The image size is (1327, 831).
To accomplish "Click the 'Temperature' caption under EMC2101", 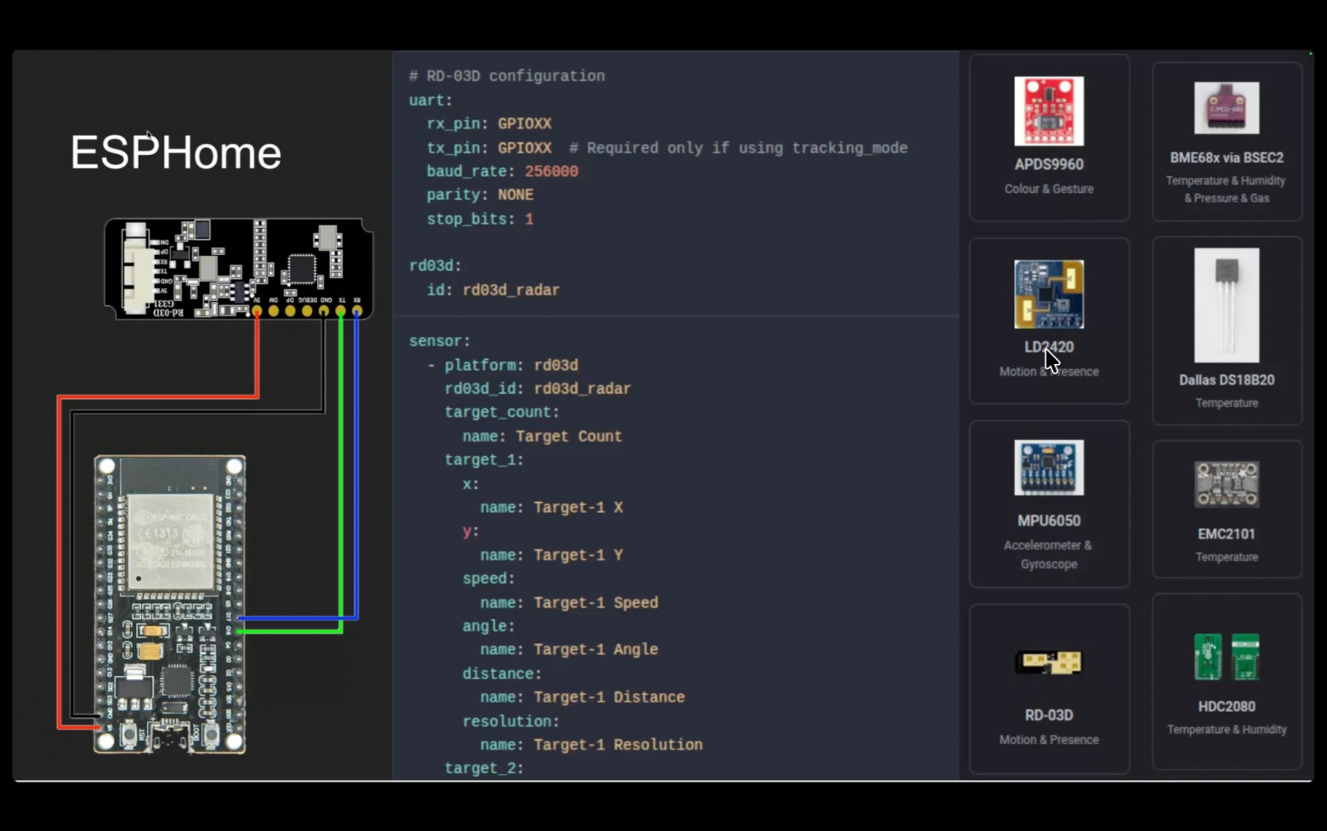I will [1227, 557].
